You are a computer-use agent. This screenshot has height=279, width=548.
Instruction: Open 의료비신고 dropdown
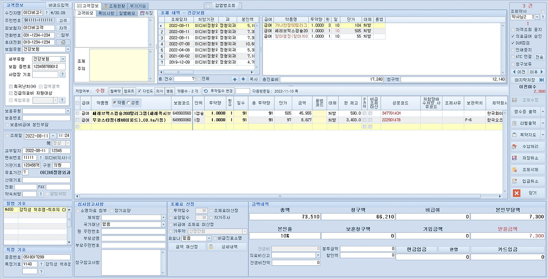318,255
